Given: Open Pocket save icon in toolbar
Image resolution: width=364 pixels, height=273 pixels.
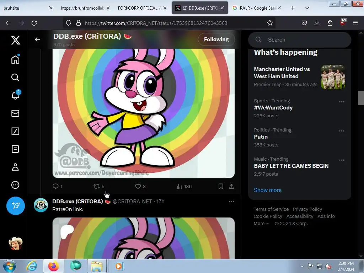Looking at the screenshot, I should pyautogui.click(x=304, y=23).
